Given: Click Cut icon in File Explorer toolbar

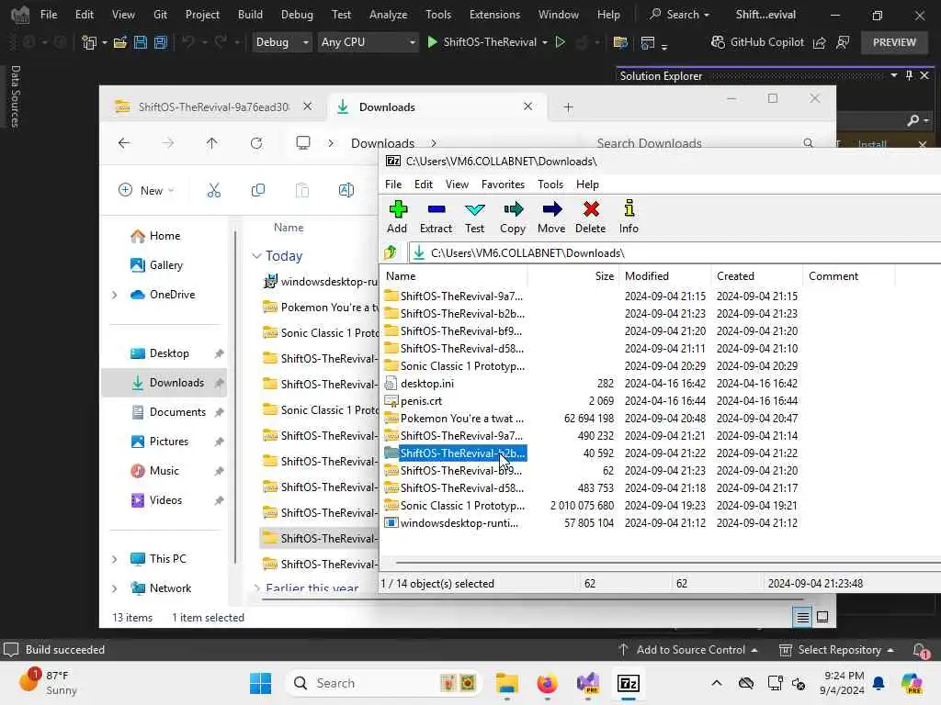Looking at the screenshot, I should (x=213, y=191).
